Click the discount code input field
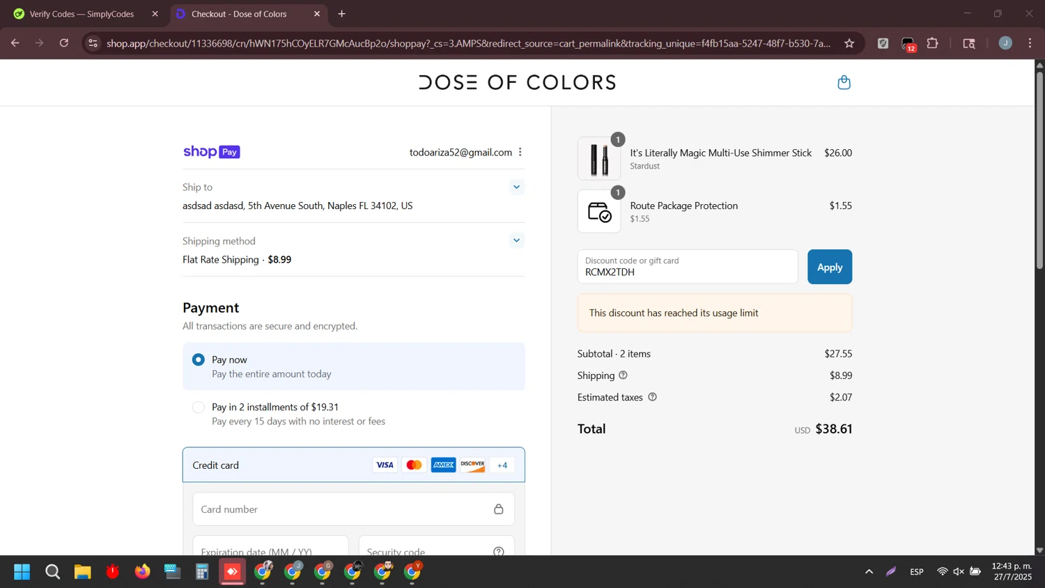This screenshot has width=1045, height=588. click(687, 267)
